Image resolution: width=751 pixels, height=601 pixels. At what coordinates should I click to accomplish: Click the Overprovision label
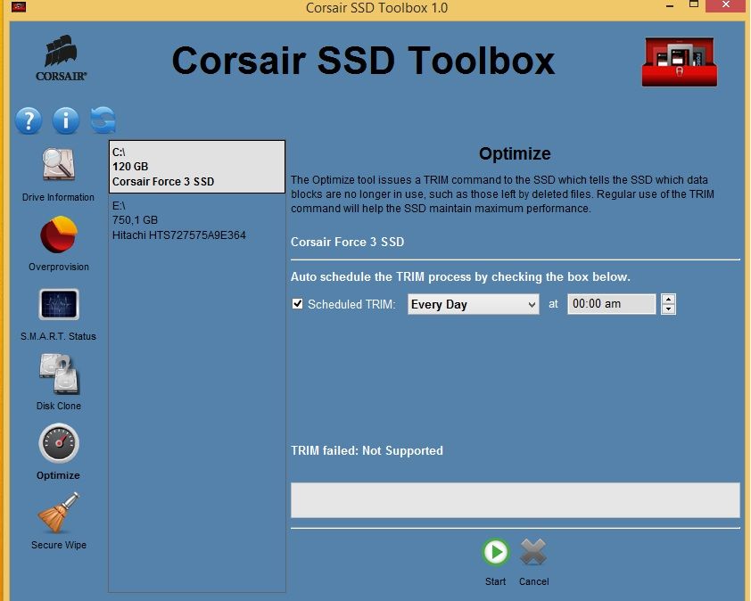click(59, 267)
